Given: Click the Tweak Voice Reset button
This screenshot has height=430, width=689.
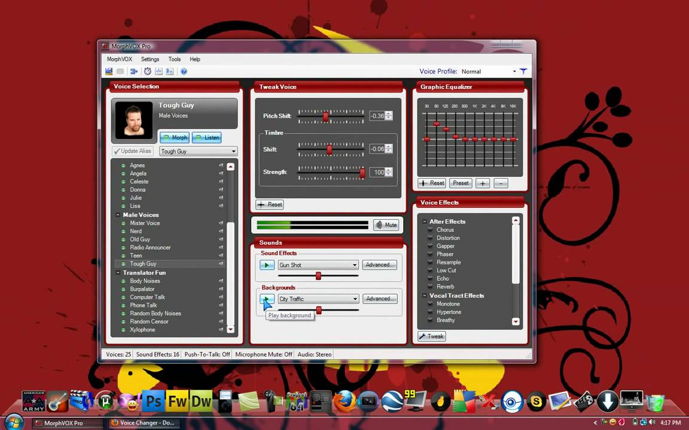Looking at the screenshot, I should pyautogui.click(x=270, y=204).
